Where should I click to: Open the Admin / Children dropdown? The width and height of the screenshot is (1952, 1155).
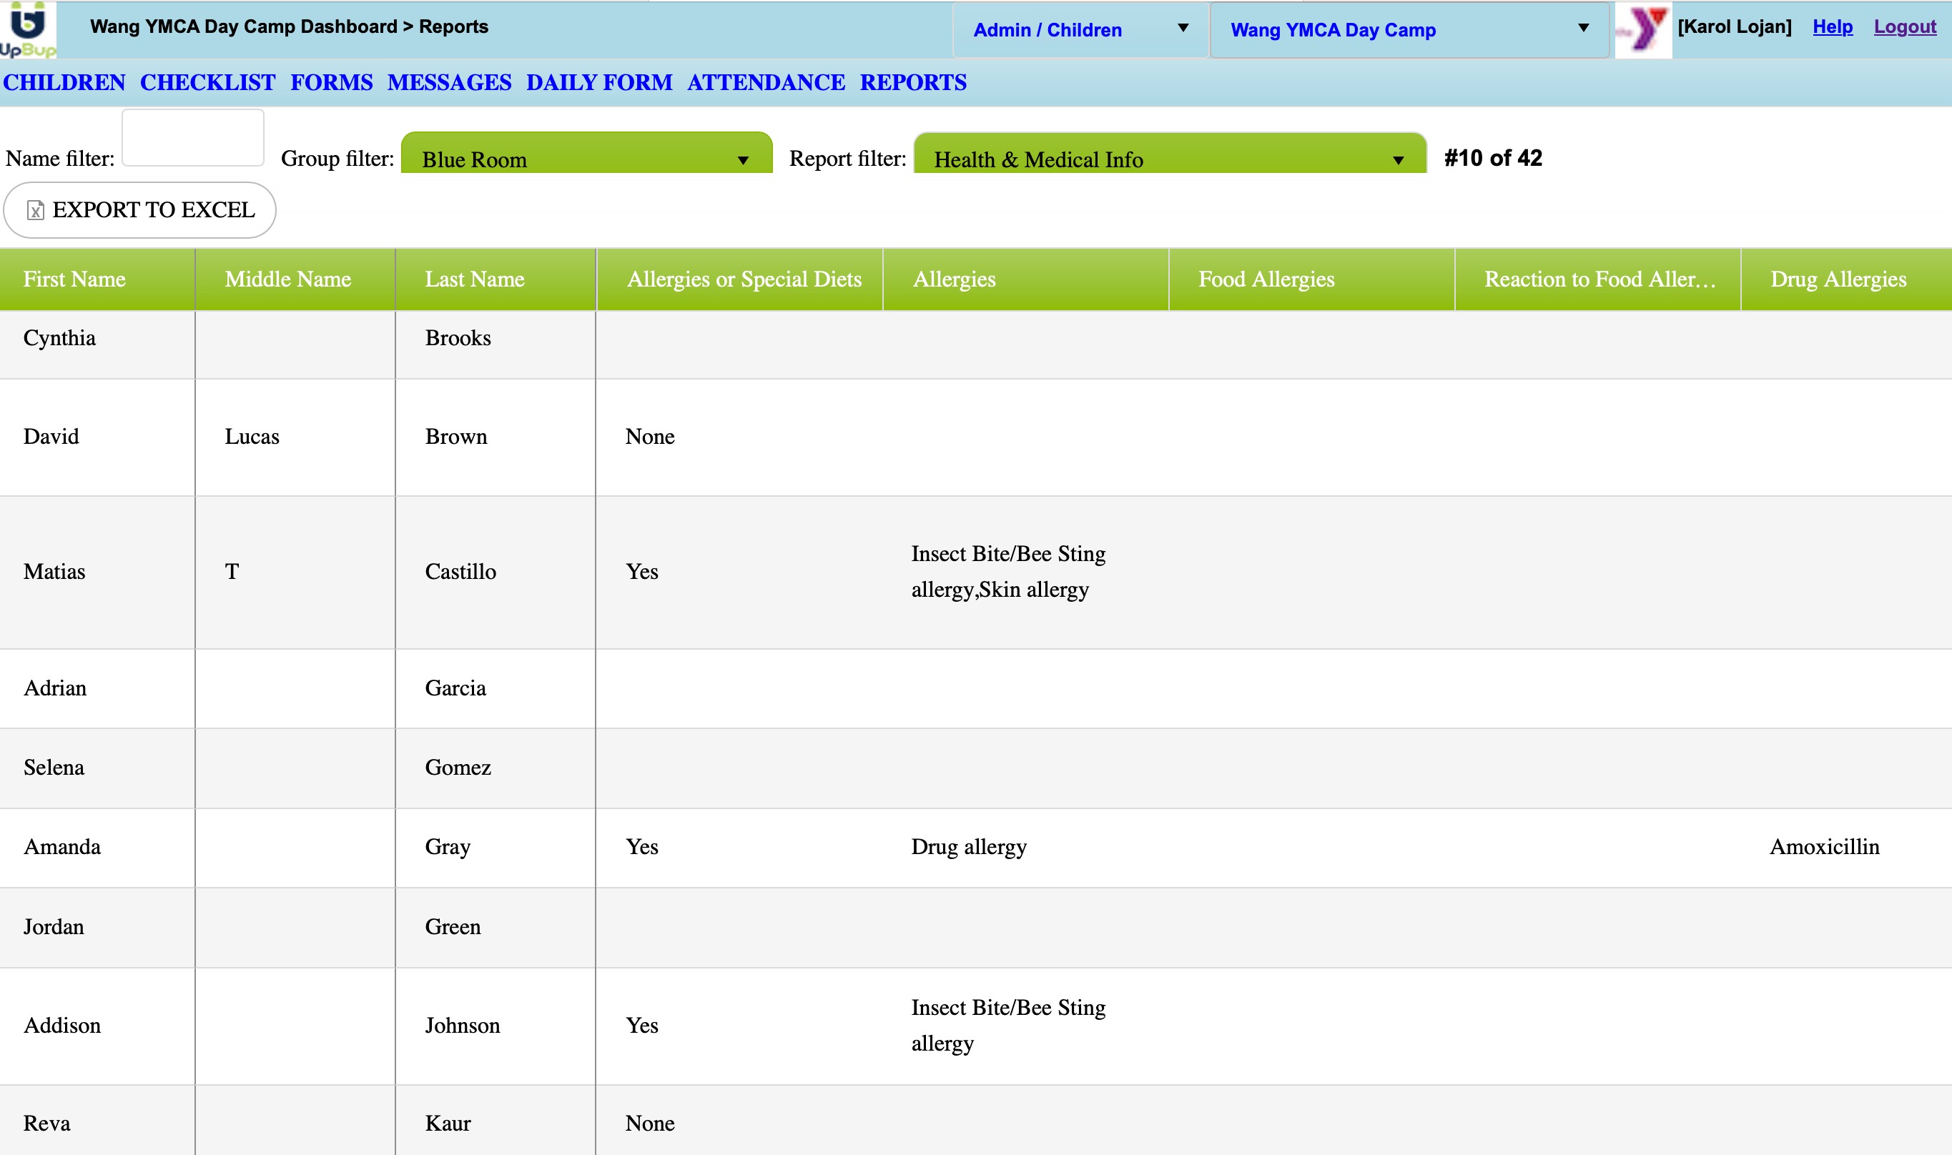(1080, 29)
